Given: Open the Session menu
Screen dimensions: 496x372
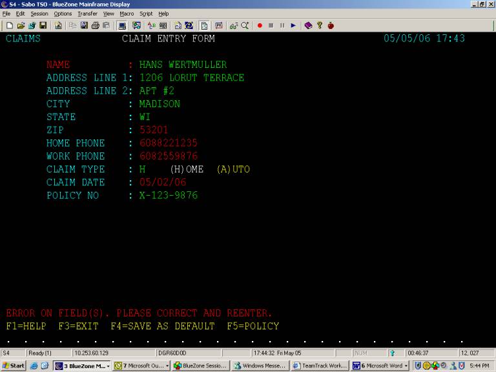Looking at the screenshot, I should [39, 14].
